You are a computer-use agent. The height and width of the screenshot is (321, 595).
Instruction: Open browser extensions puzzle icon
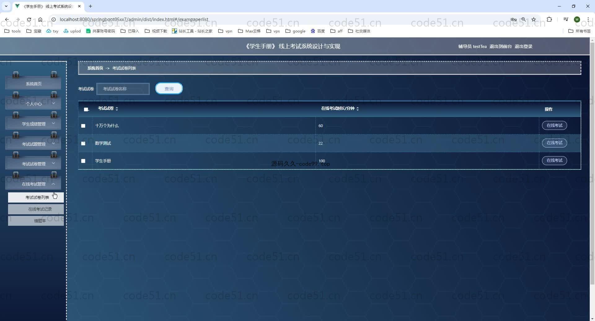(549, 19)
